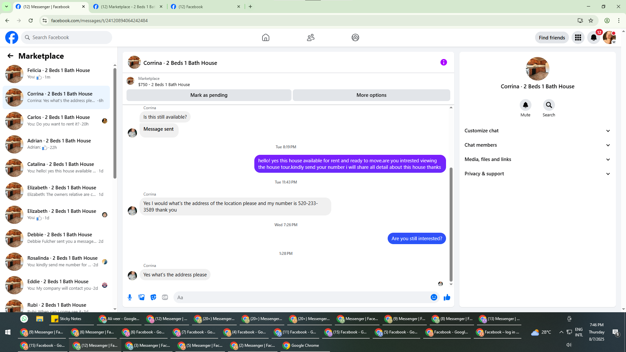Screen dimensions: 626x352
Task: Send a voice clip with microphone icon
Action: [x=130, y=297]
